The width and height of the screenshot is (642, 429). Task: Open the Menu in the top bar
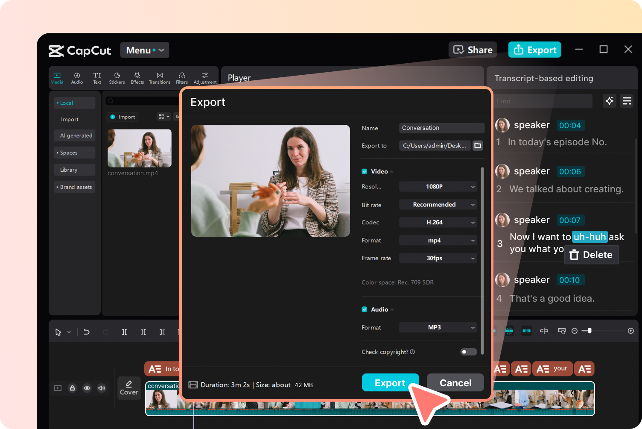(x=144, y=50)
